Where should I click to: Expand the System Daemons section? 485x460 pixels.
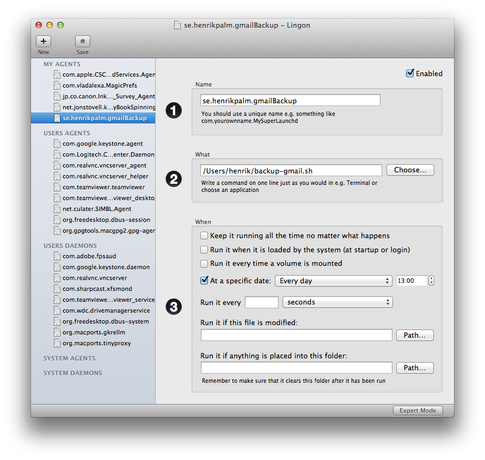pyautogui.click(x=73, y=373)
